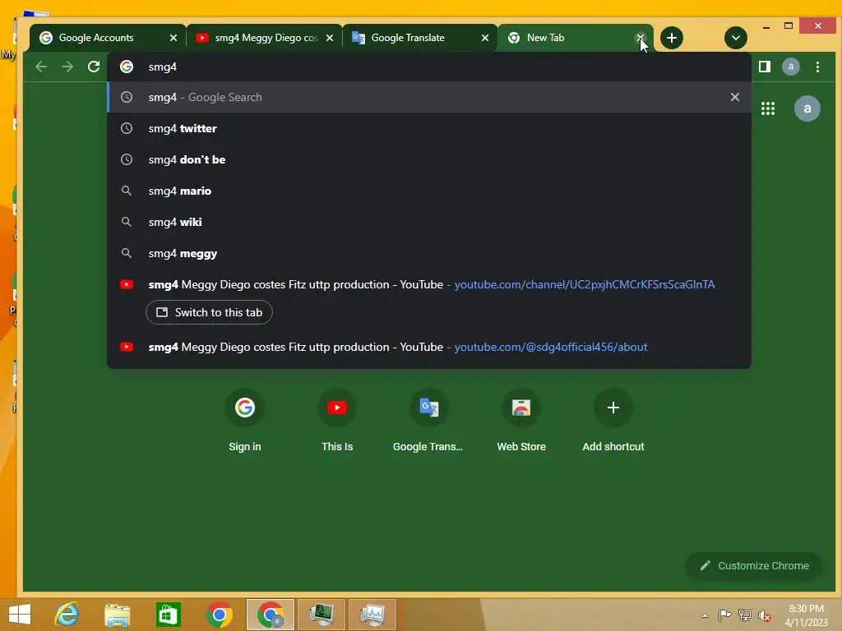Click history clock icon beside smg4 twitter

tap(127, 128)
